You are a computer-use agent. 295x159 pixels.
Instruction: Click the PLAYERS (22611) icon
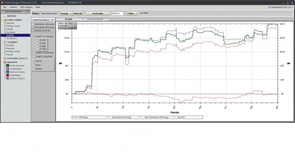[5, 58]
